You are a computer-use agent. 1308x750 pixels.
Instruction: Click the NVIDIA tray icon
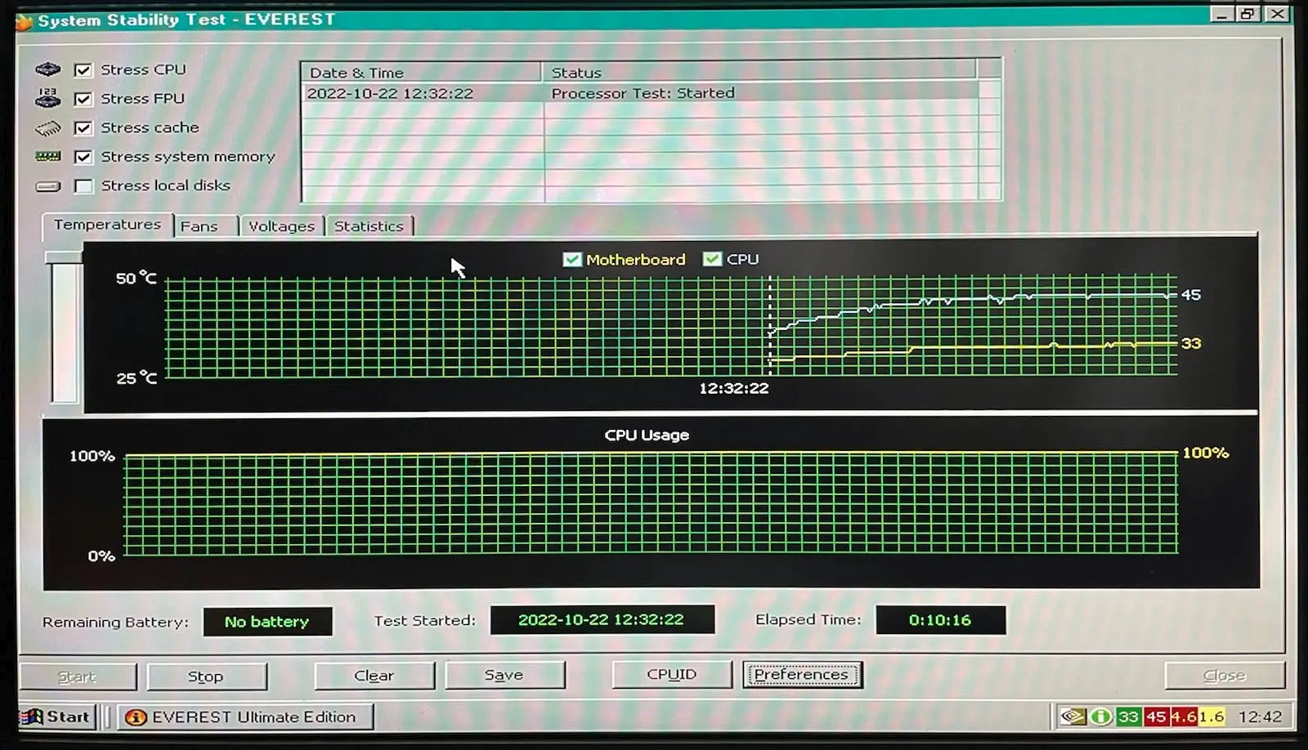[x=1073, y=717]
